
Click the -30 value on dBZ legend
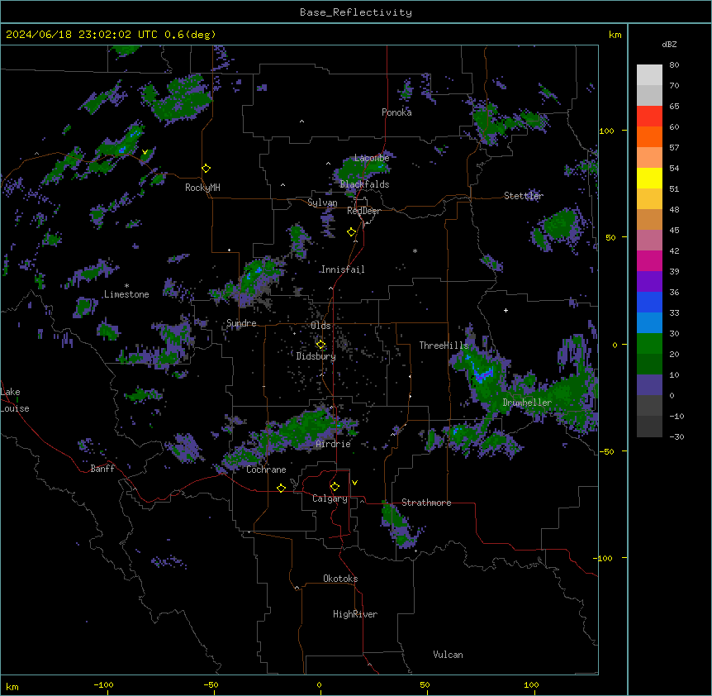[x=676, y=437]
